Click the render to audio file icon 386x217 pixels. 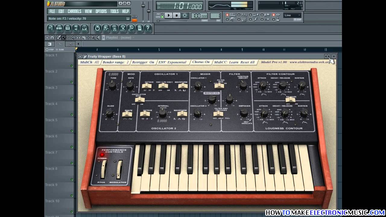tap(114, 29)
